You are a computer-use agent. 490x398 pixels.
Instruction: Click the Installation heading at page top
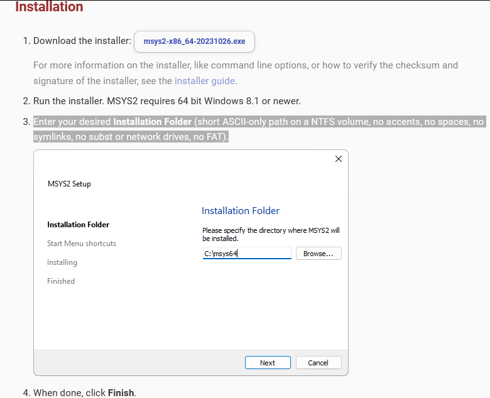click(49, 6)
